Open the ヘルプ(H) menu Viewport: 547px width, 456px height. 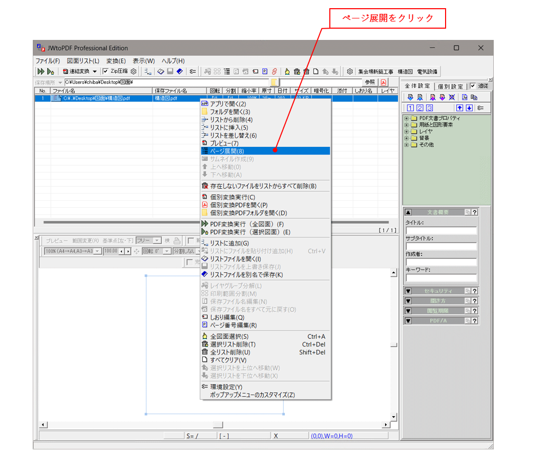tap(173, 60)
